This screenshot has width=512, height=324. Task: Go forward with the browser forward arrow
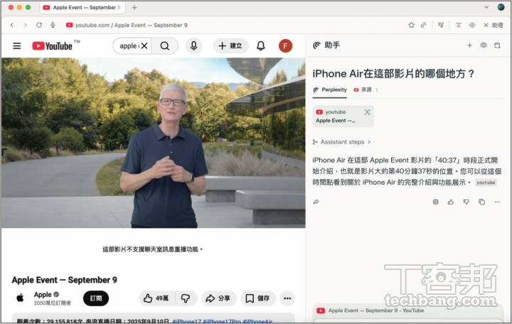point(25,25)
